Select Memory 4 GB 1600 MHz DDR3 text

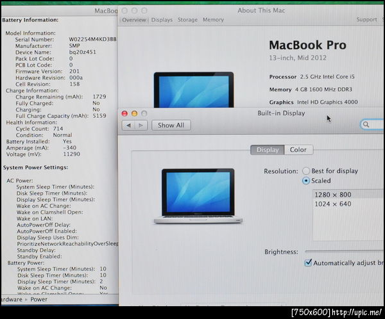pyautogui.click(x=311, y=90)
